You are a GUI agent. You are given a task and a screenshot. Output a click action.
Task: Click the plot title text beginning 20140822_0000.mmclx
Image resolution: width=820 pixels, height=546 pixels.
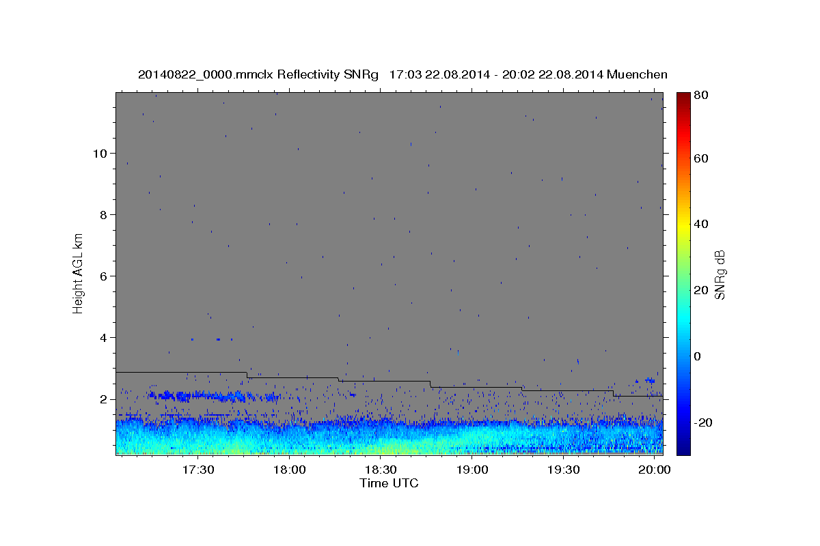pyautogui.click(x=402, y=74)
